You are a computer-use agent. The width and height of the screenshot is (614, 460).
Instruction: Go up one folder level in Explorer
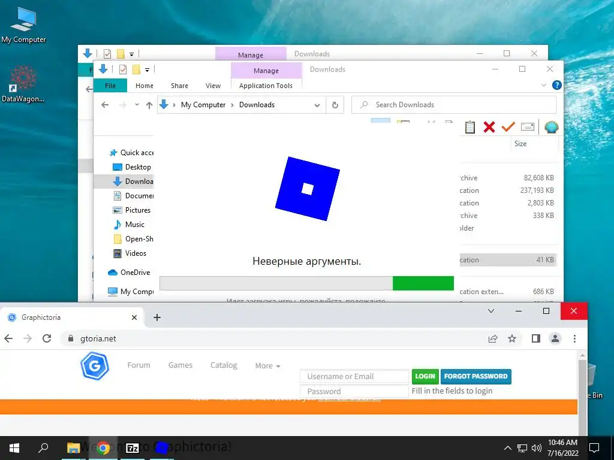149,105
